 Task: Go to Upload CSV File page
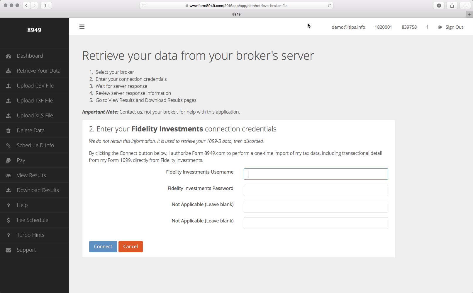pos(34,86)
